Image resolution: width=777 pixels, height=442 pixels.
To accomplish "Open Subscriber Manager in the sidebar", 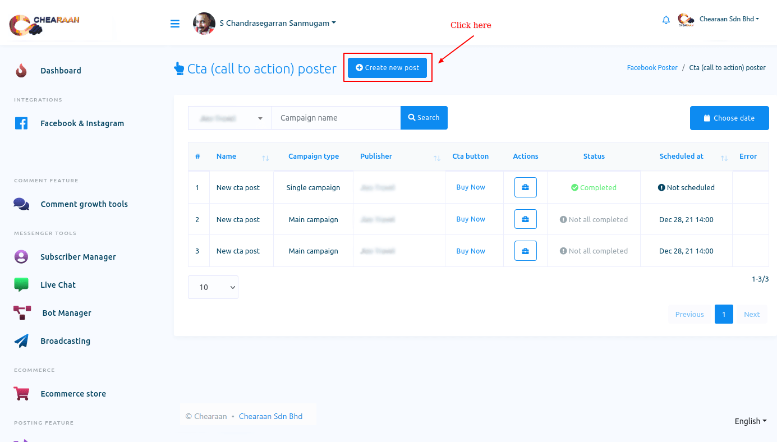I will point(78,257).
